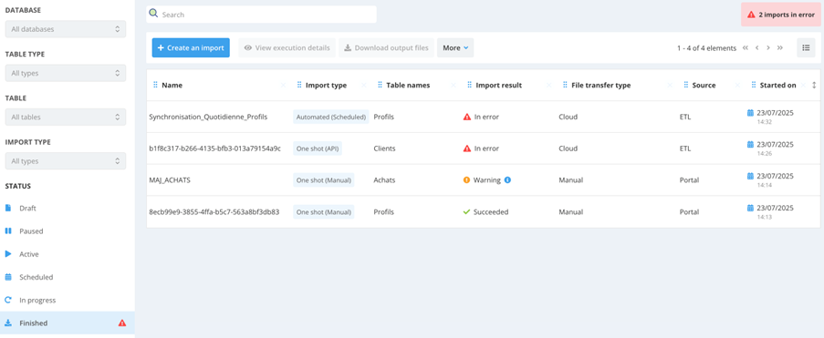This screenshot has height=338, width=824.
Task: Select the 8ecb99e9-3855-4ffa-b5c7-563a8bf3db83 import
Action: click(214, 212)
